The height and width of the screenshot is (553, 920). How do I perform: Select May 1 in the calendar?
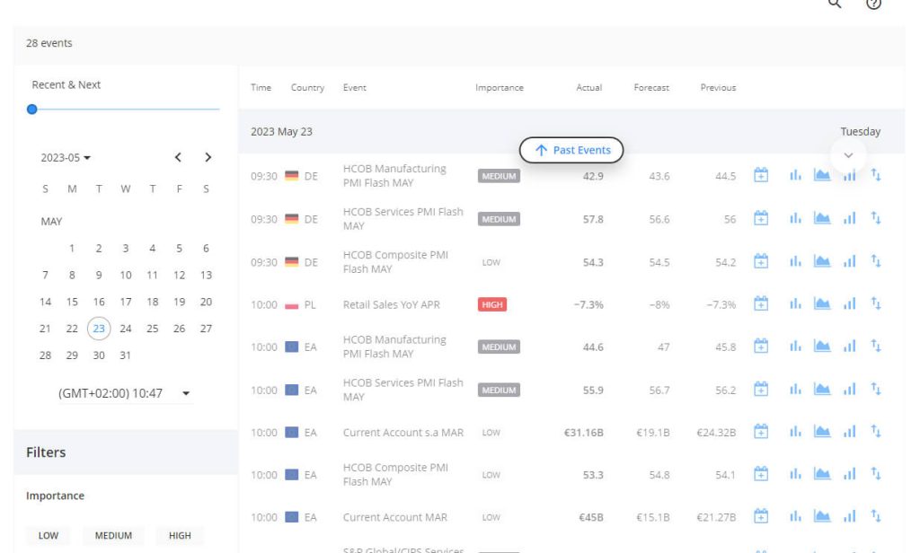(x=72, y=248)
